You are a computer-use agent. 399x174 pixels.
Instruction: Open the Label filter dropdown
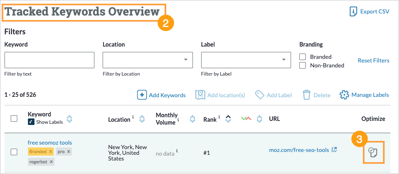tap(246, 60)
